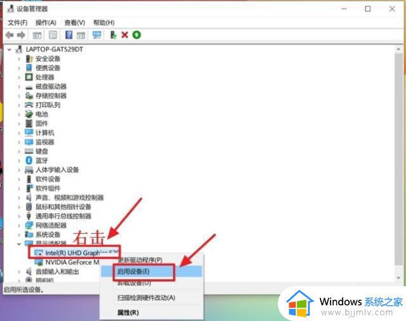Open the 查看(V) menu
The width and height of the screenshot is (406, 321).
(x=75, y=23)
